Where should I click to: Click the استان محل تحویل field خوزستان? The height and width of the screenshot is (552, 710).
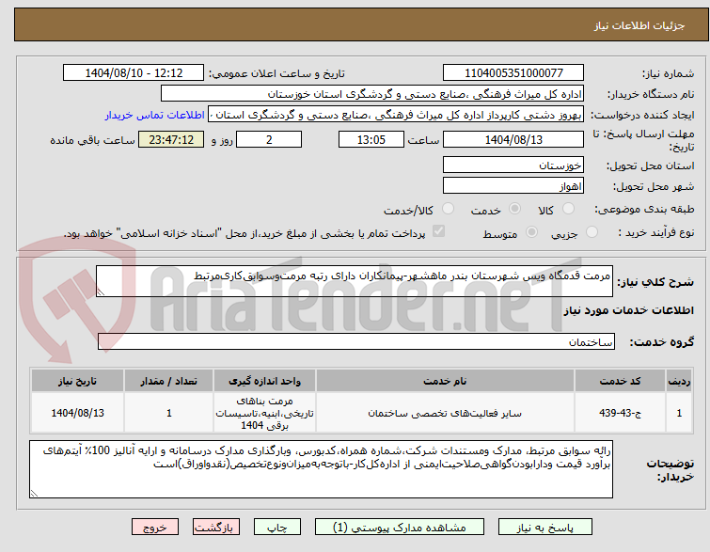(513, 166)
